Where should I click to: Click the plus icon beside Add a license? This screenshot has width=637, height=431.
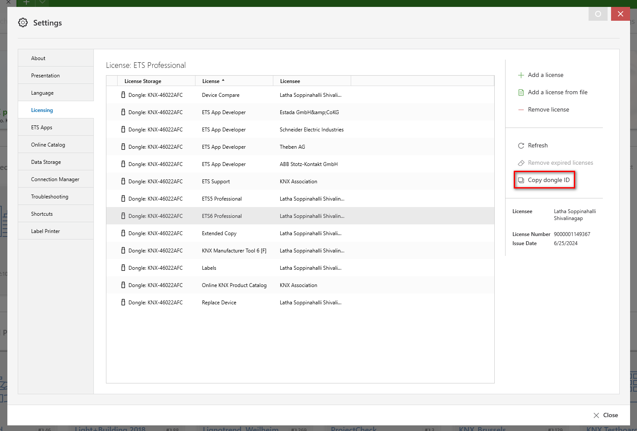(x=521, y=75)
